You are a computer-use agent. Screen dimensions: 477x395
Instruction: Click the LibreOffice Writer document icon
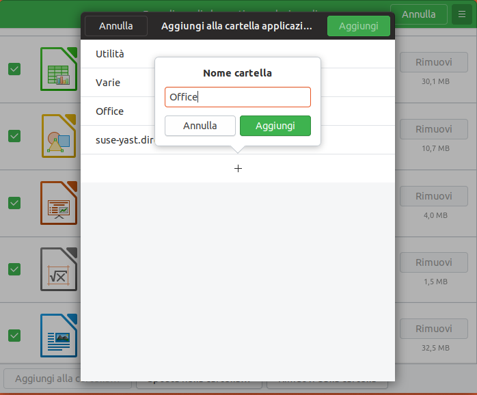[59, 336]
